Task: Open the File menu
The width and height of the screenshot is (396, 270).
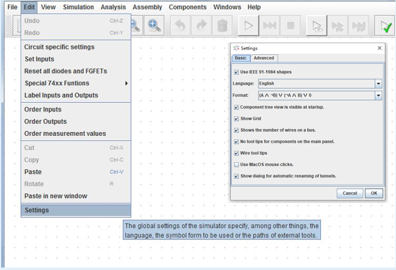Action: click(13, 7)
